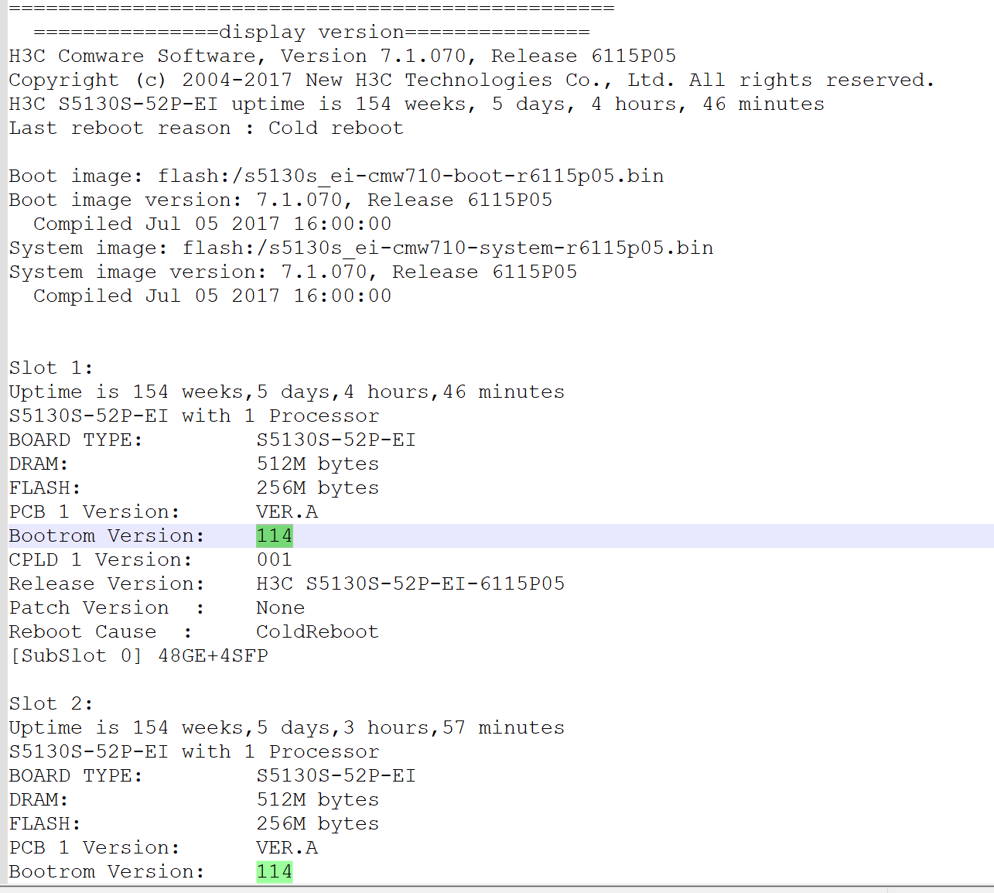Click the CPLD 1 Version value "001"
The image size is (994, 893).
(x=275, y=560)
